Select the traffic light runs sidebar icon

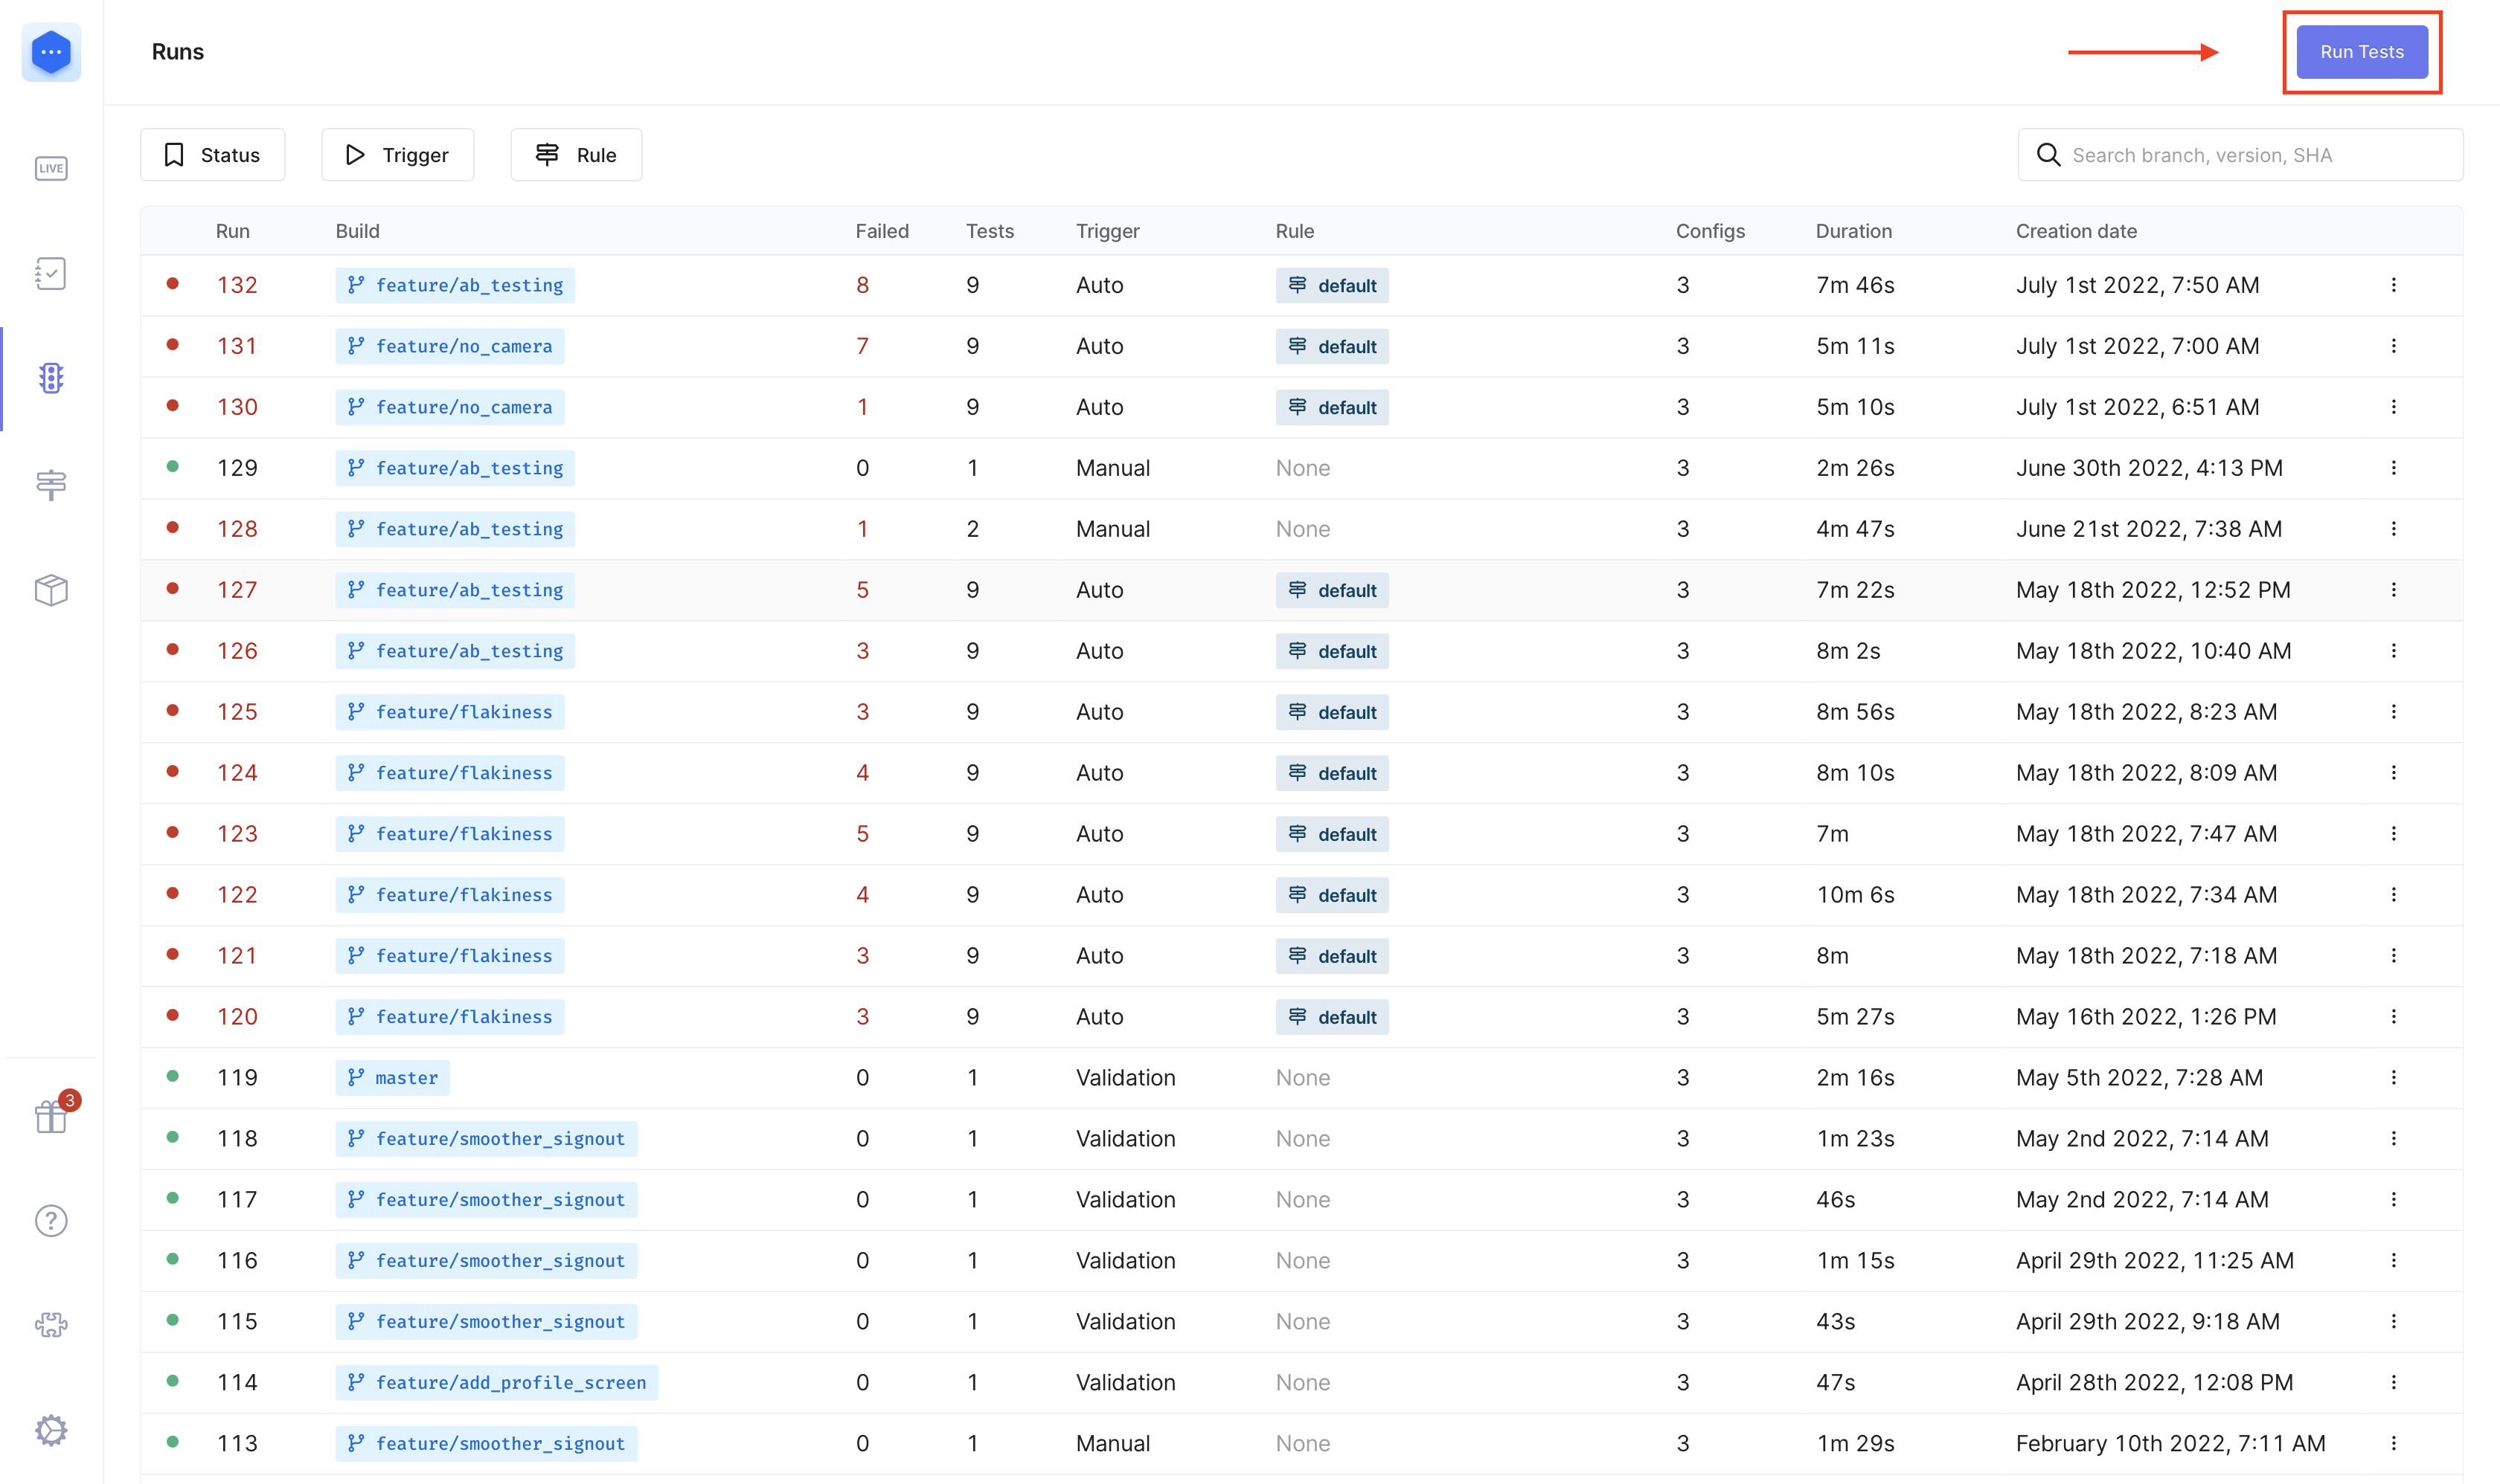51,379
